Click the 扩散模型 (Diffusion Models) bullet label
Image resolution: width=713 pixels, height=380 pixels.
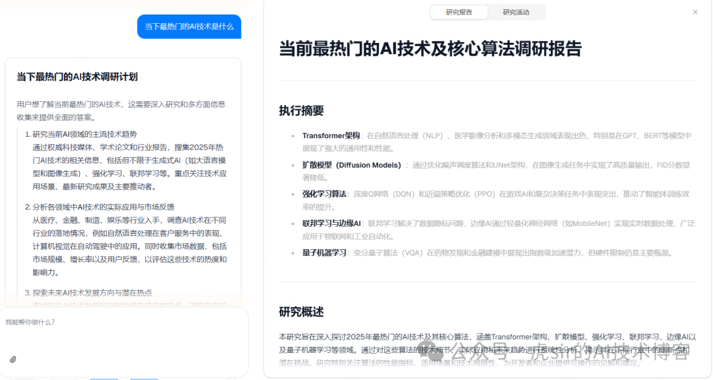(351, 165)
